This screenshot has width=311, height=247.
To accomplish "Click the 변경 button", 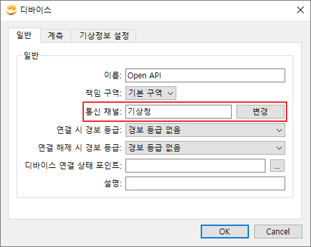I will (260, 111).
